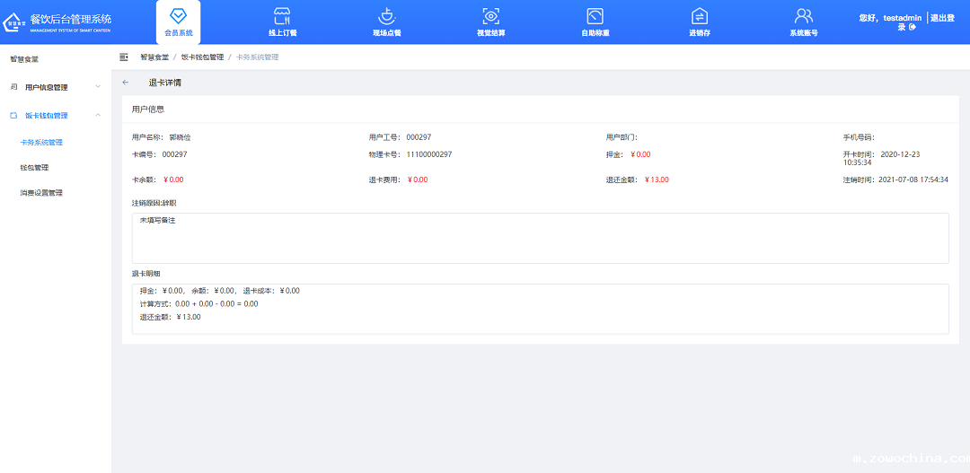The height and width of the screenshot is (473, 970).
Task: Select 卡务系统管理 in the sidebar
Action: 41,143
